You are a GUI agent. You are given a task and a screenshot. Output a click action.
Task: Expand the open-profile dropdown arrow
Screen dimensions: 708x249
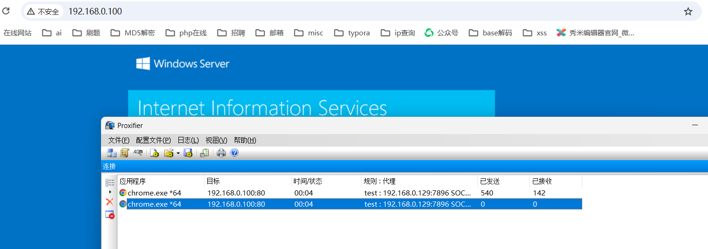[178, 153]
